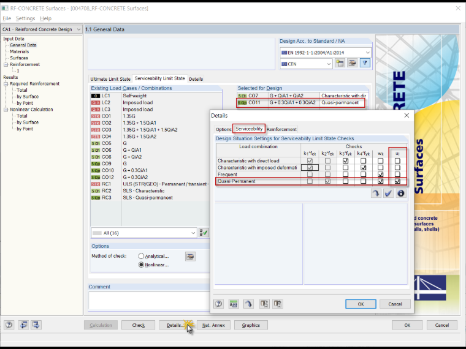Switch to Serviceability Limit State tab
Image resolution: width=466 pixels, height=349 pixels.
tap(159, 78)
